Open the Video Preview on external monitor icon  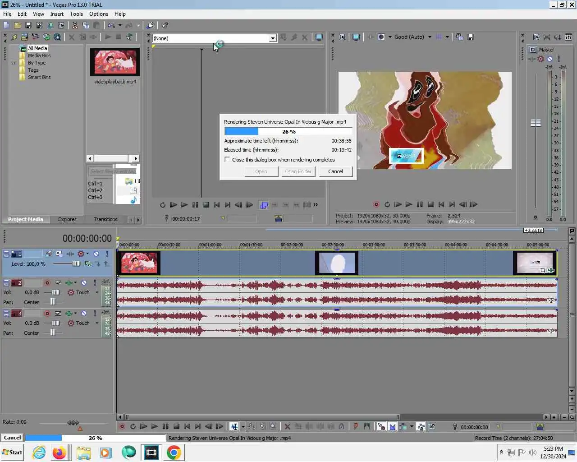tap(356, 37)
